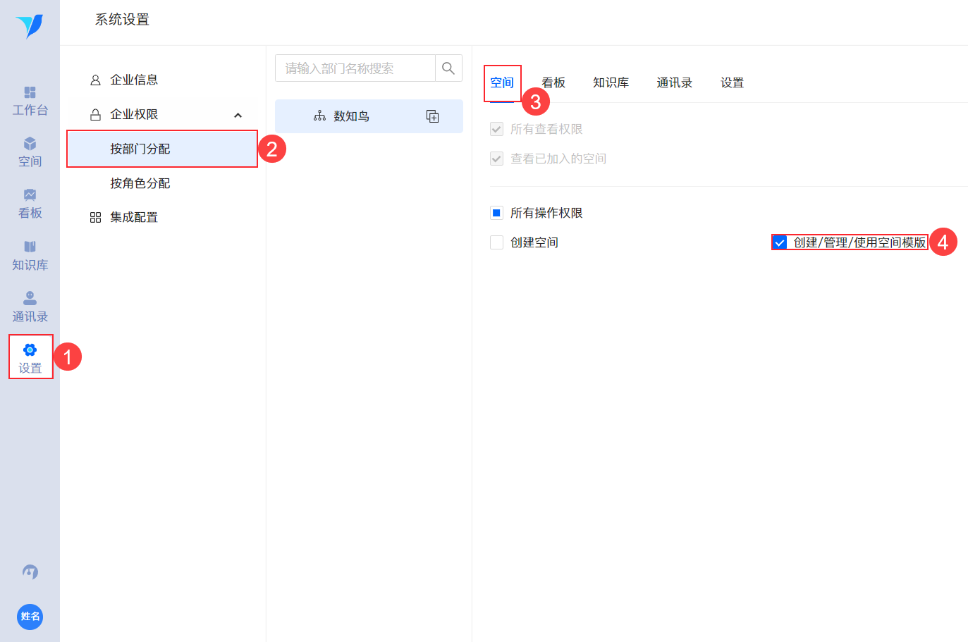This screenshot has width=968, height=642.
Task: Go to the 知识库 knowledge base
Action: point(30,254)
